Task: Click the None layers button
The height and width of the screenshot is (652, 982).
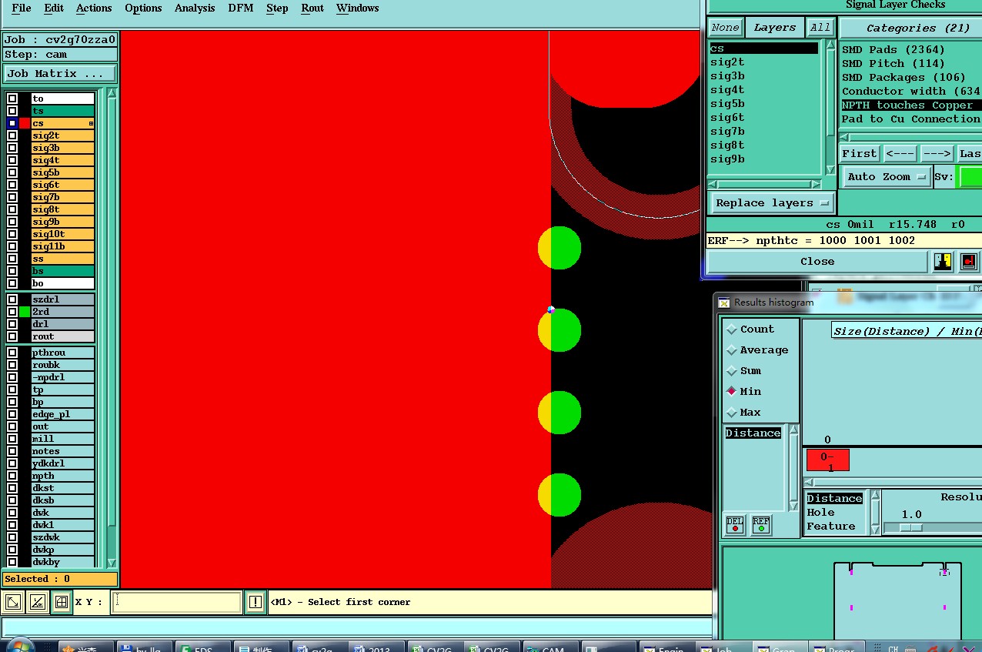Action: tap(725, 28)
